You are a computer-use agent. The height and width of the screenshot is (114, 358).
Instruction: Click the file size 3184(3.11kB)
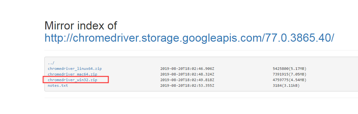coord(286,85)
